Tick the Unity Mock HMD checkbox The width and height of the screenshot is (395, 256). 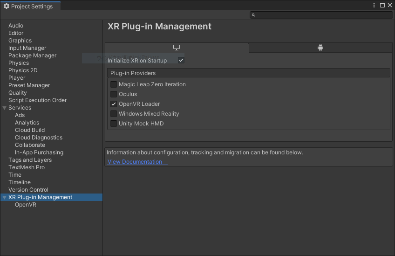(114, 124)
